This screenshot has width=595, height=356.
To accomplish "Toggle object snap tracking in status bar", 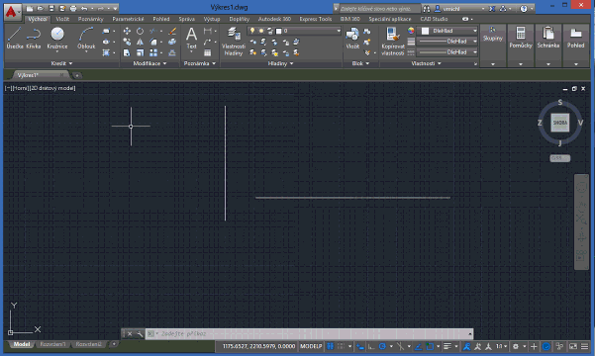I will [x=418, y=346].
